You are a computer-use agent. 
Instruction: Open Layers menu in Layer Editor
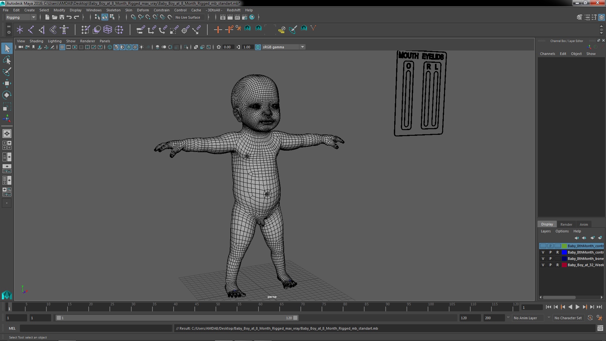coord(545,231)
